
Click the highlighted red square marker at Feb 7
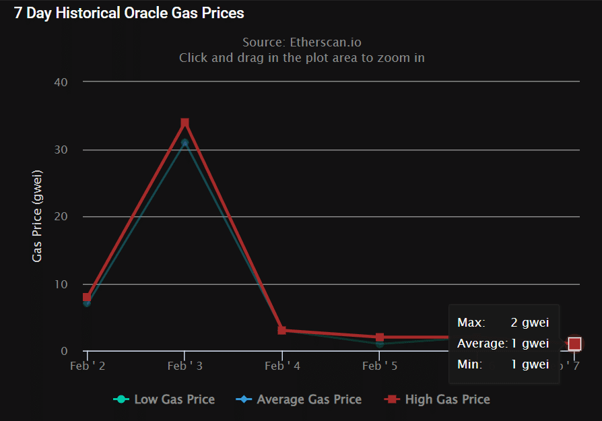point(574,344)
